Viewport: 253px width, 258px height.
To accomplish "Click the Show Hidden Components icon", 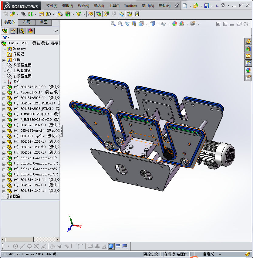I will tap(60, 14).
